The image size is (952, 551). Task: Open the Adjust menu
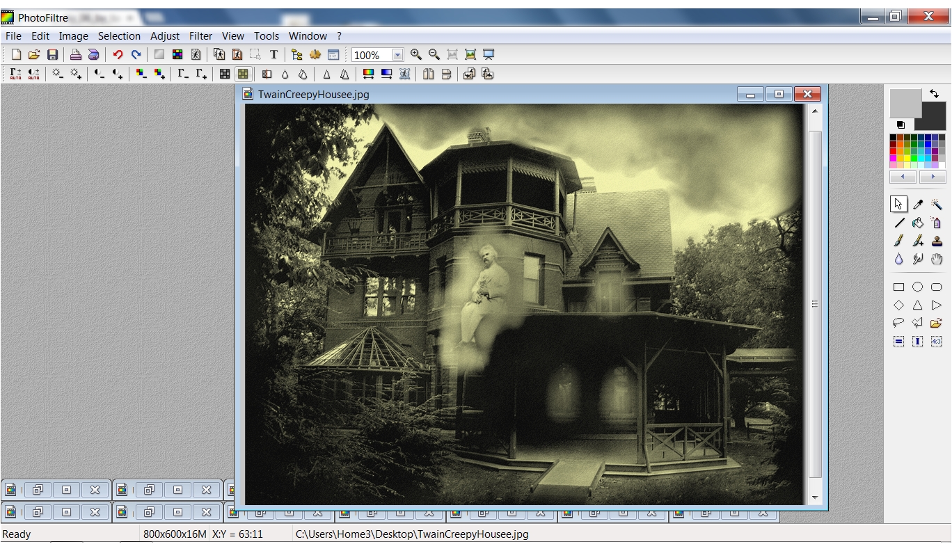tap(165, 36)
